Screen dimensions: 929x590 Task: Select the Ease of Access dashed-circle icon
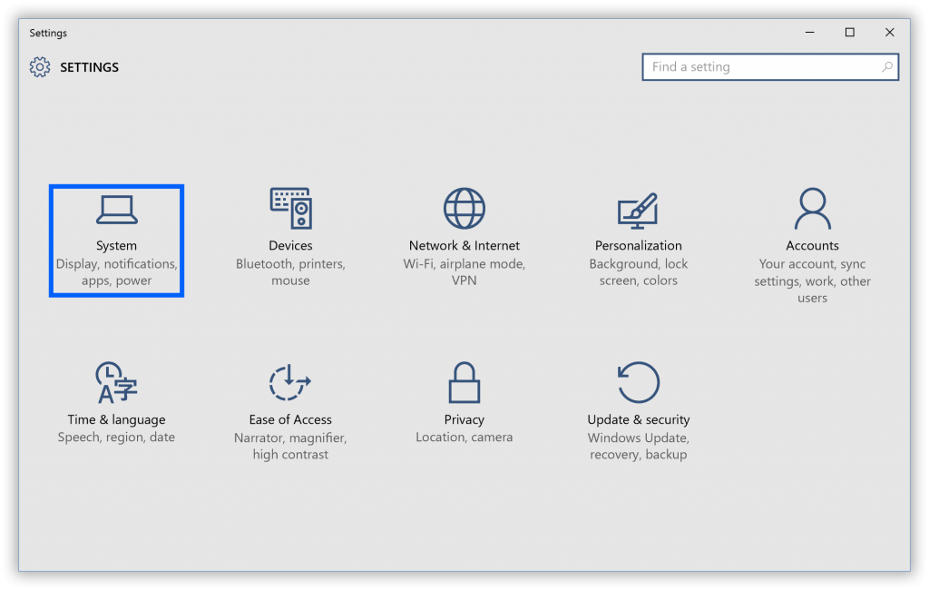[x=290, y=382]
